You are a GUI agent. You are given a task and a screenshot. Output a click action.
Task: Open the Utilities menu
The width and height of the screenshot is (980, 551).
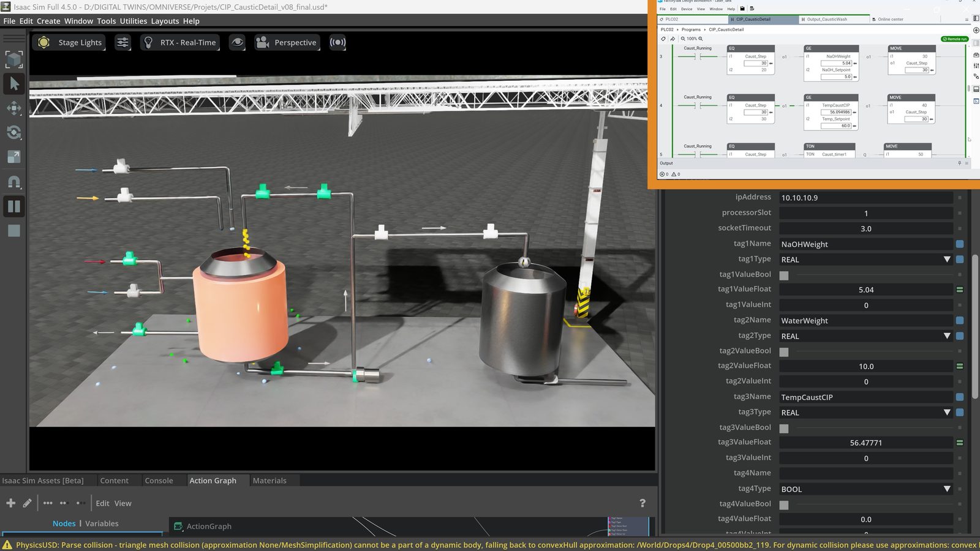134,21
